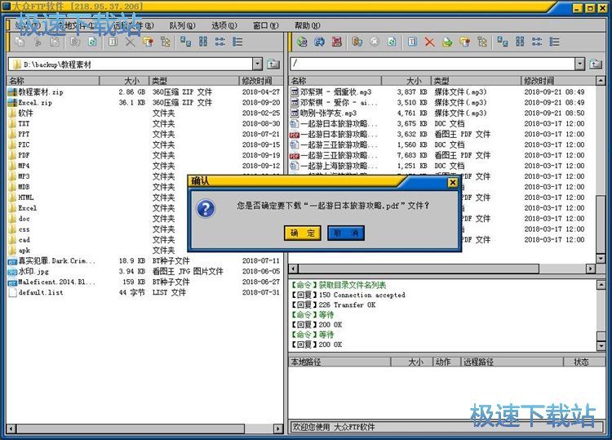Open the 远程文件(R) menu
Viewport: 612px width, 440px height.
(x=133, y=26)
